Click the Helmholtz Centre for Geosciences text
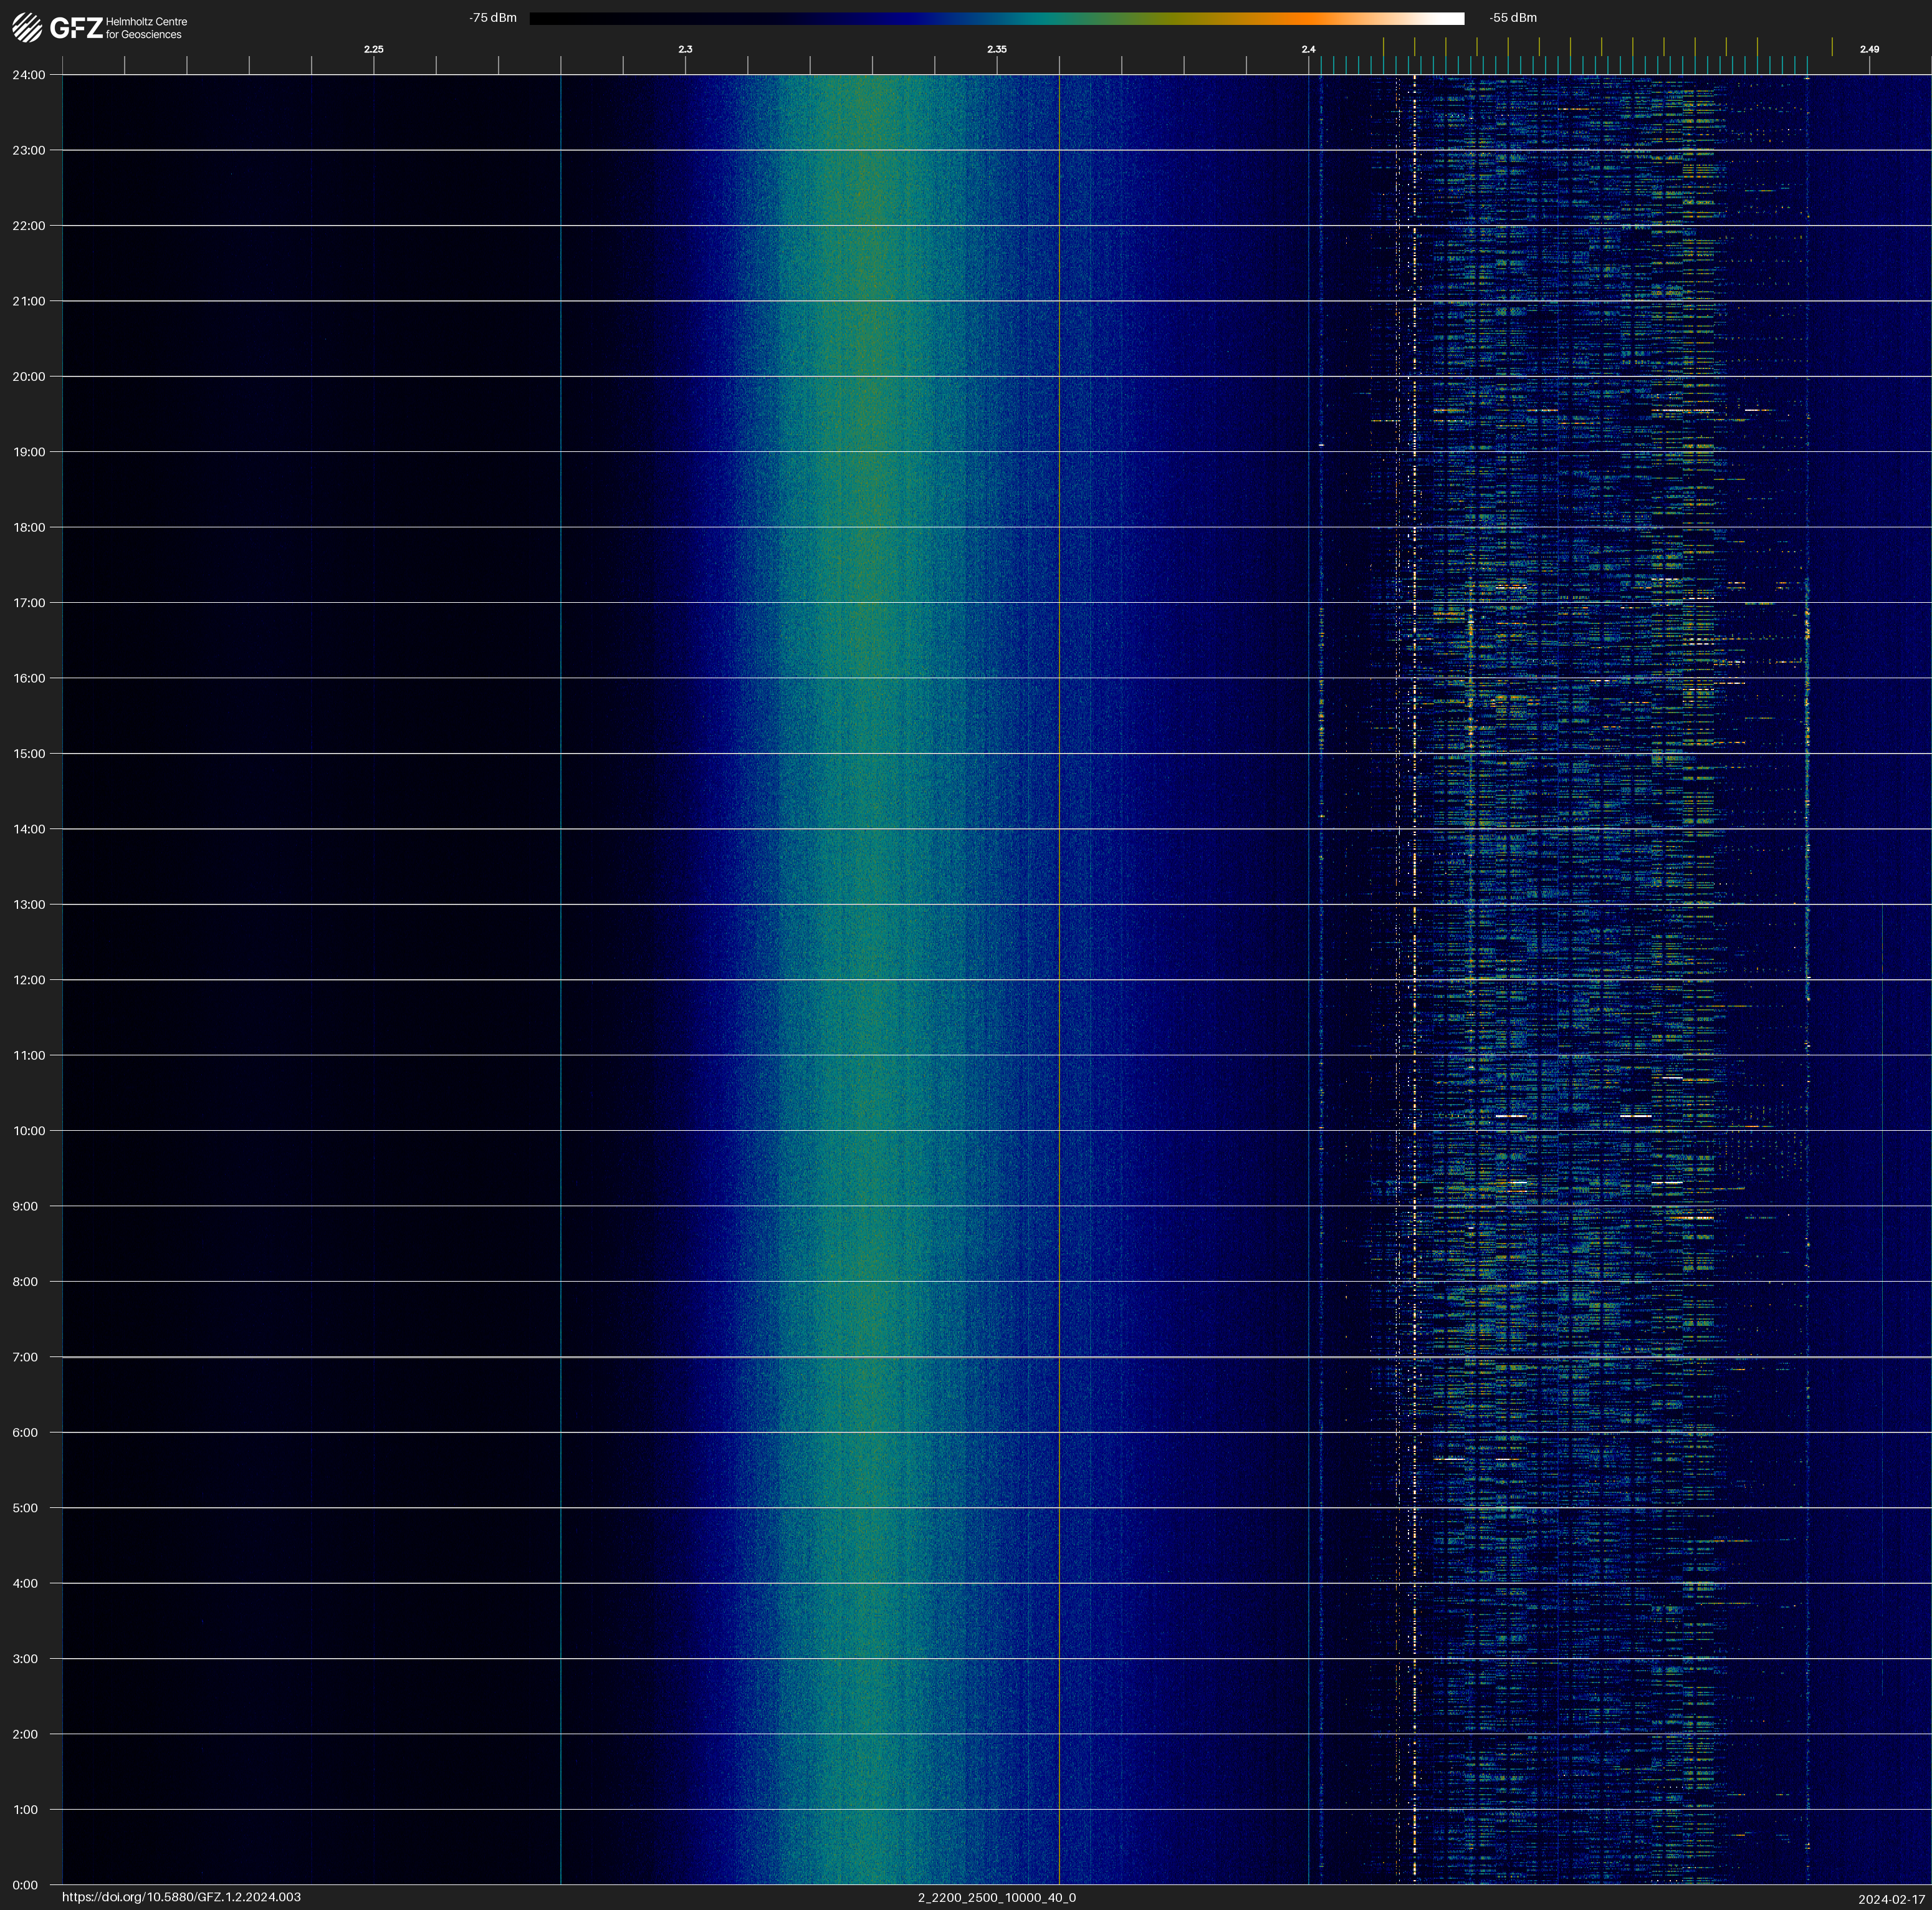Viewport: 1932px width, 1910px height. 146,28
